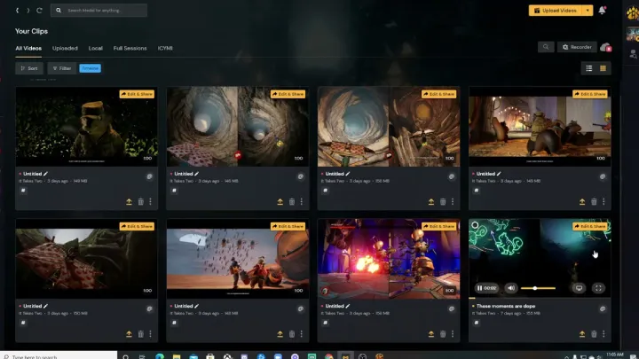639x359 pixels.
Task: Toggle the Timeline view button
Action: tap(91, 68)
